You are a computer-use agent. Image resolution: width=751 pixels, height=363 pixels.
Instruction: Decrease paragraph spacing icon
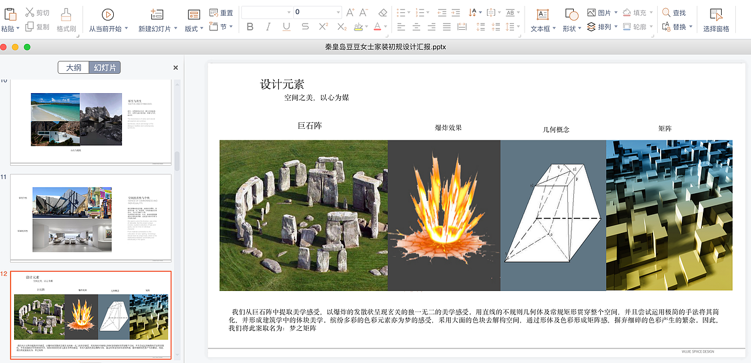coord(496,27)
